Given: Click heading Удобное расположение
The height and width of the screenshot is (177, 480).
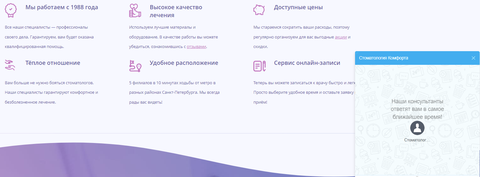Looking at the screenshot, I should [184, 63].
